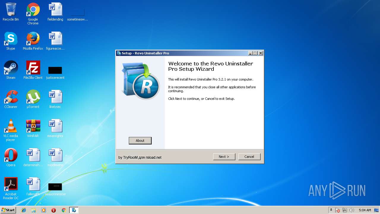The width and height of the screenshot is (380, 214).
Task: Select the VLC media player shortcut
Action: (x=11, y=130)
